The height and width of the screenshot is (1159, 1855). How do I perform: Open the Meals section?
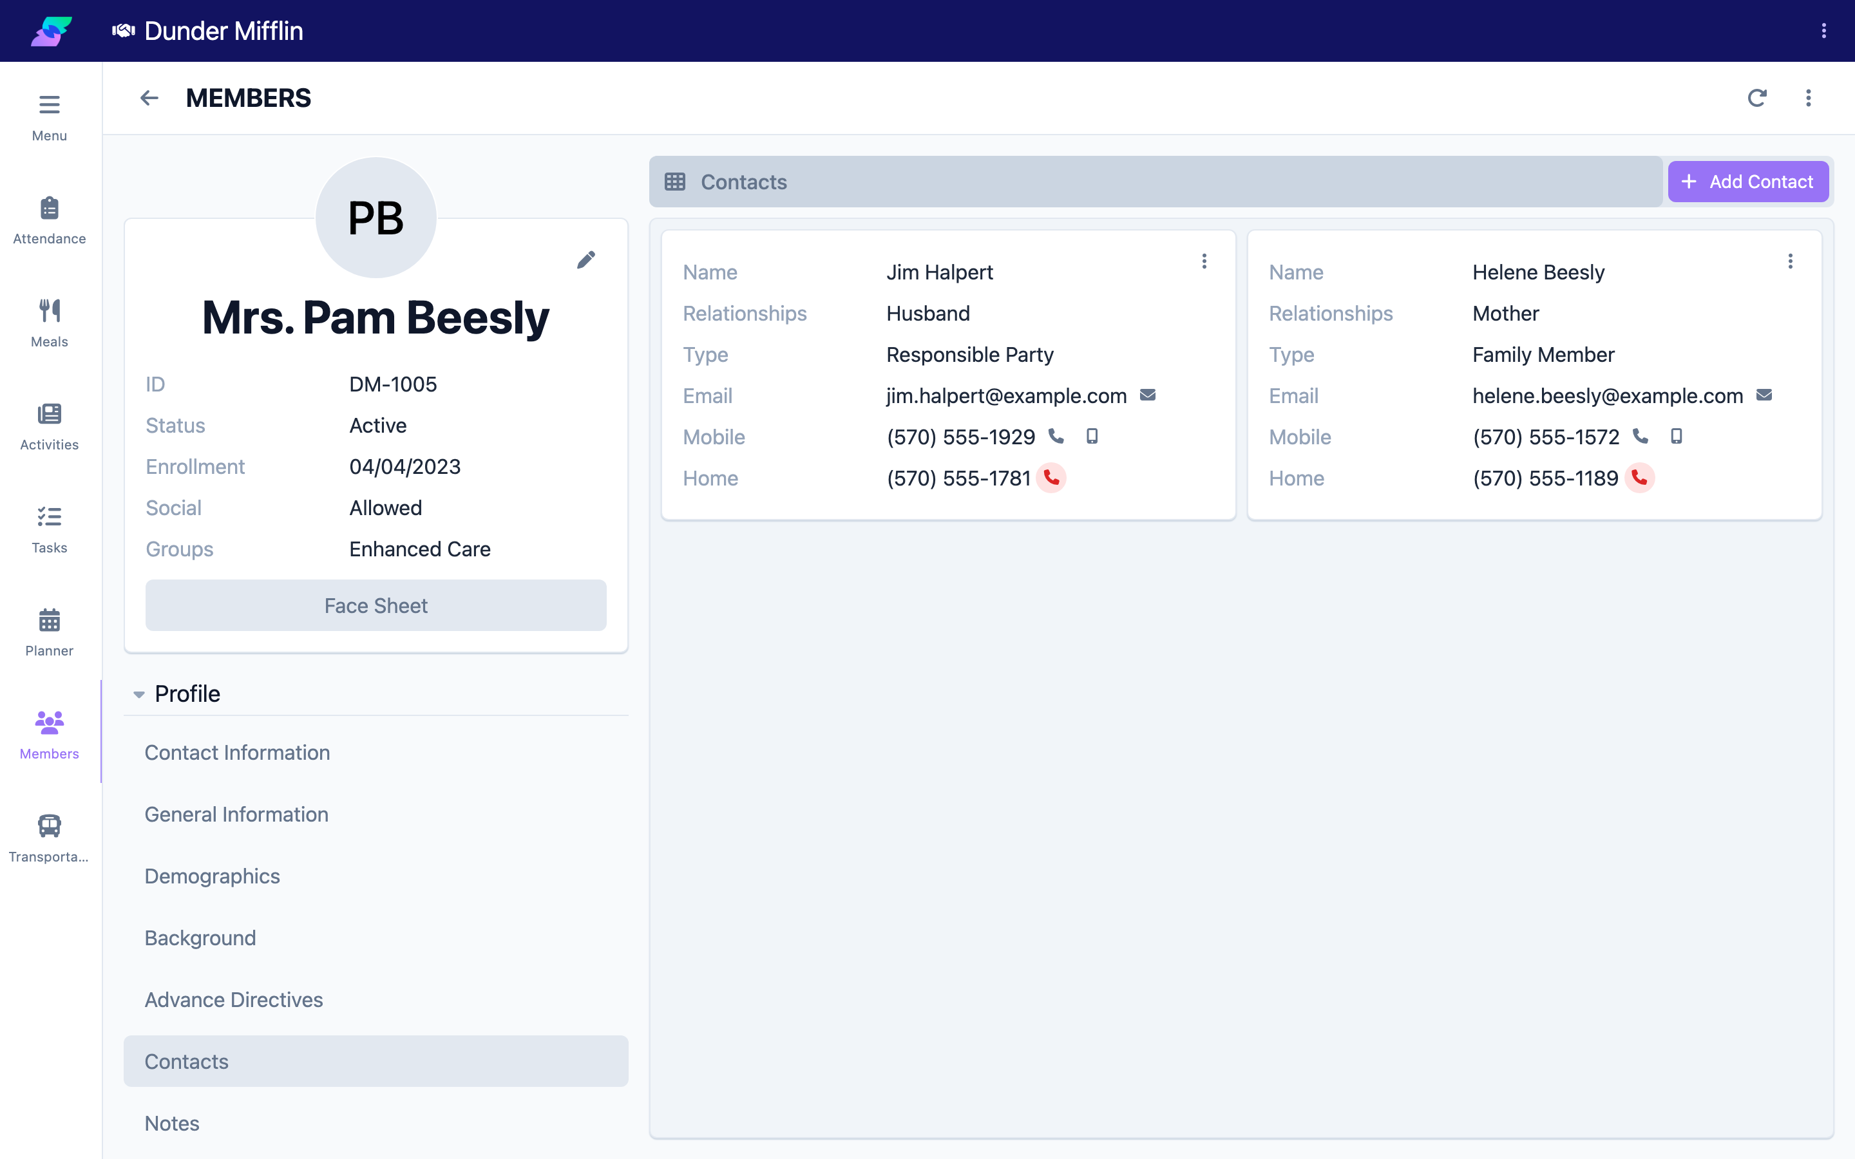[49, 323]
